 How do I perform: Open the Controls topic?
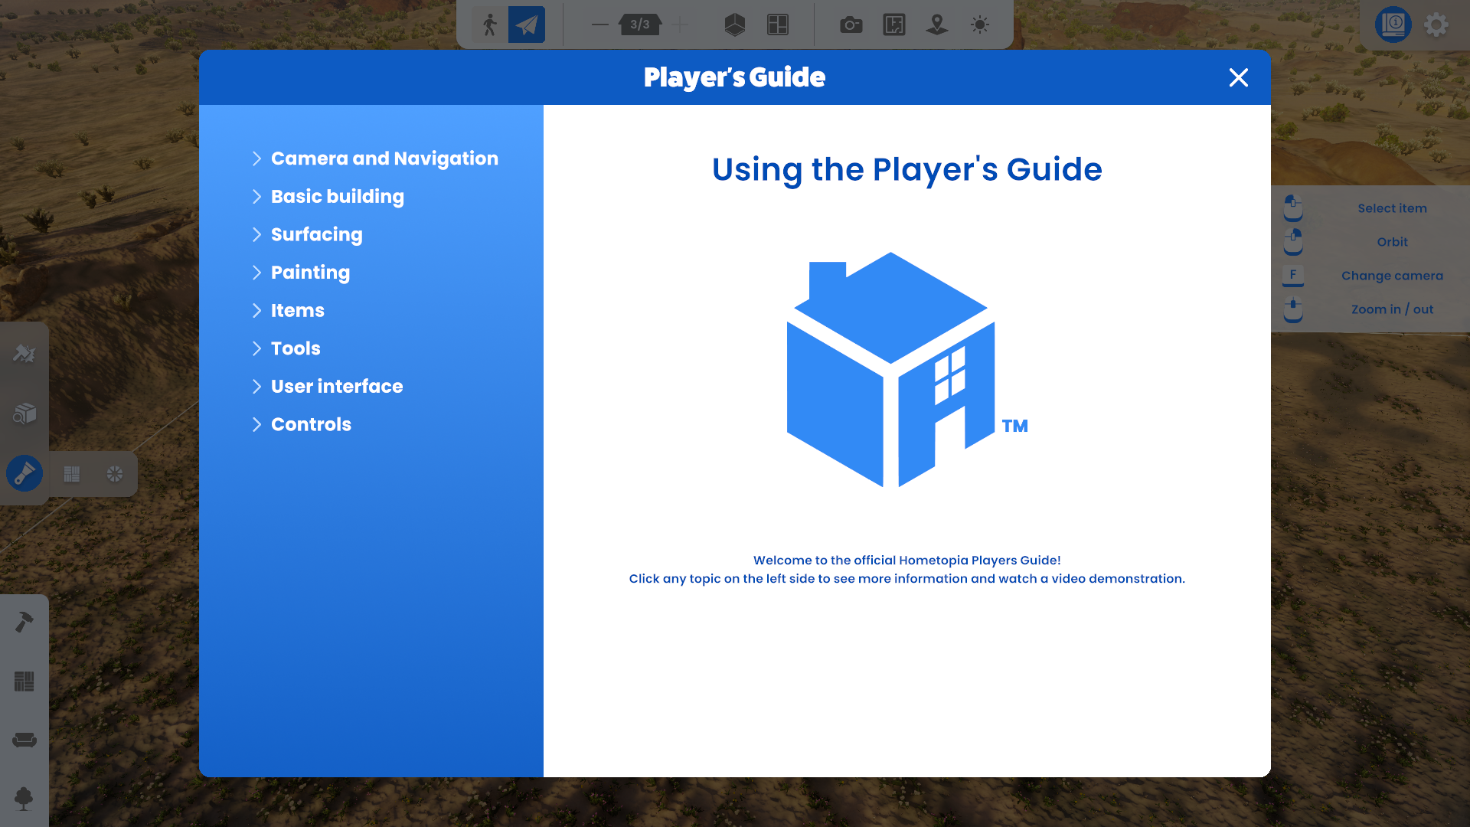[311, 424]
